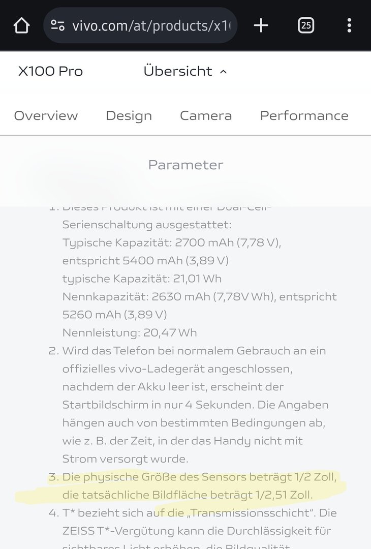Switch to the Design tab
Viewport: 371px width, 549px height.
point(129,115)
